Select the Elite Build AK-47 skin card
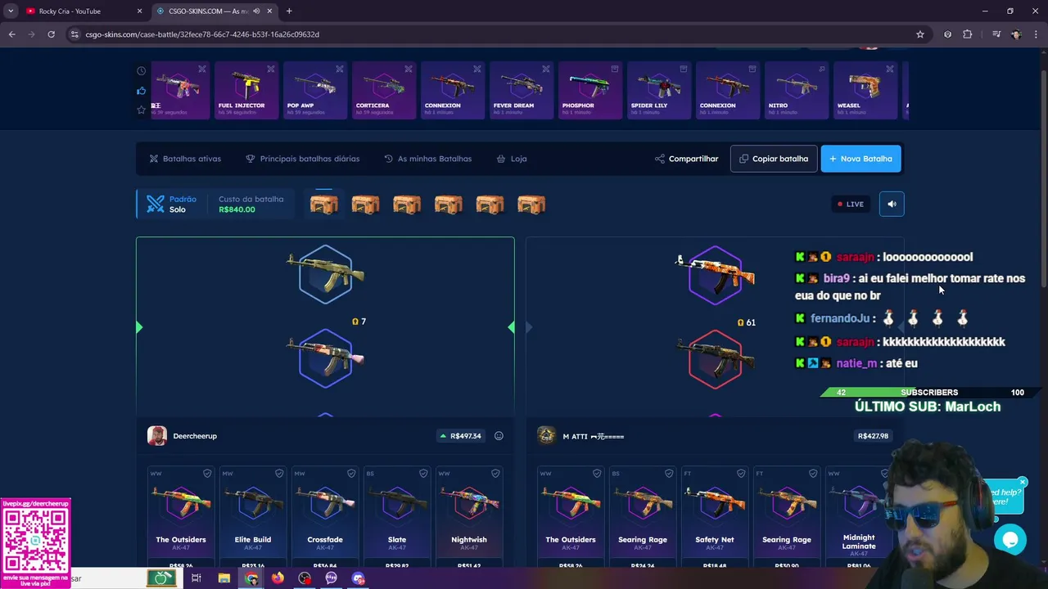Image resolution: width=1048 pixels, height=589 pixels. [x=253, y=517]
